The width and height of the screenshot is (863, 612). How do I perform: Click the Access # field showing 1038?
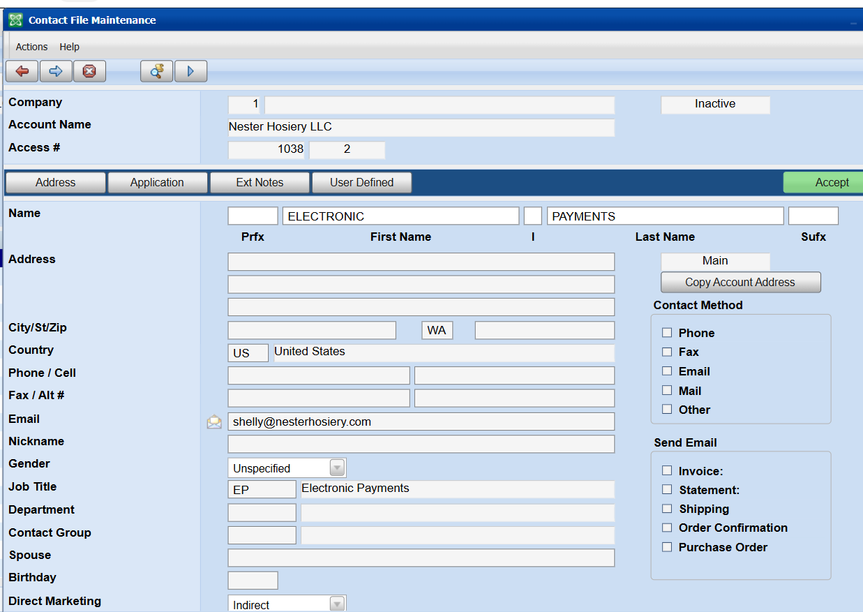pyautogui.click(x=267, y=150)
